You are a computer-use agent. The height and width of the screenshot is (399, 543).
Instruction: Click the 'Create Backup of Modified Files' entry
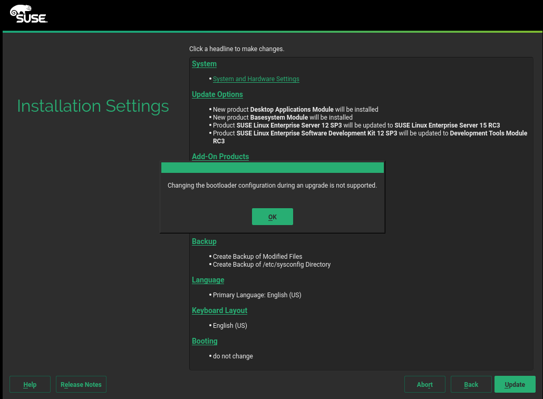[257, 257]
